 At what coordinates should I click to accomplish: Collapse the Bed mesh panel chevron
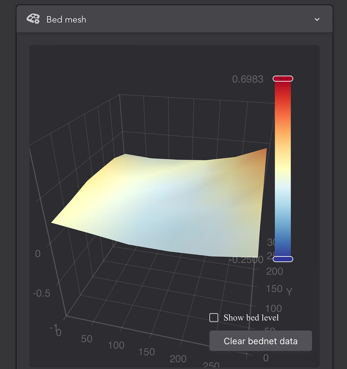(317, 19)
